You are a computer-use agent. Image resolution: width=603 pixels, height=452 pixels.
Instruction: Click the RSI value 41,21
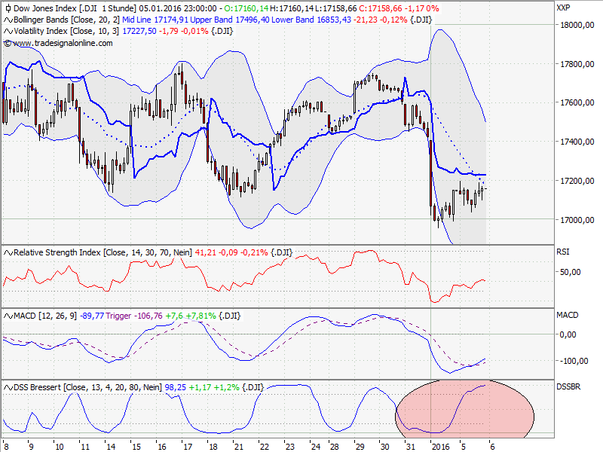[206, 252]
